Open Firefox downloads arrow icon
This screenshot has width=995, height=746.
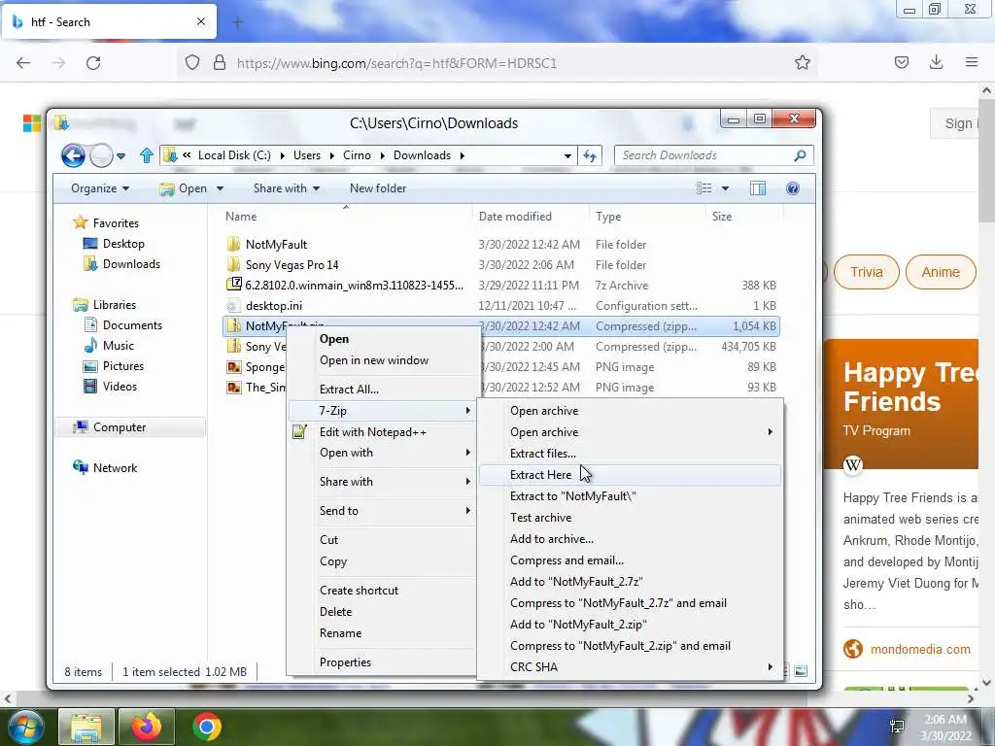click(936, 62)
